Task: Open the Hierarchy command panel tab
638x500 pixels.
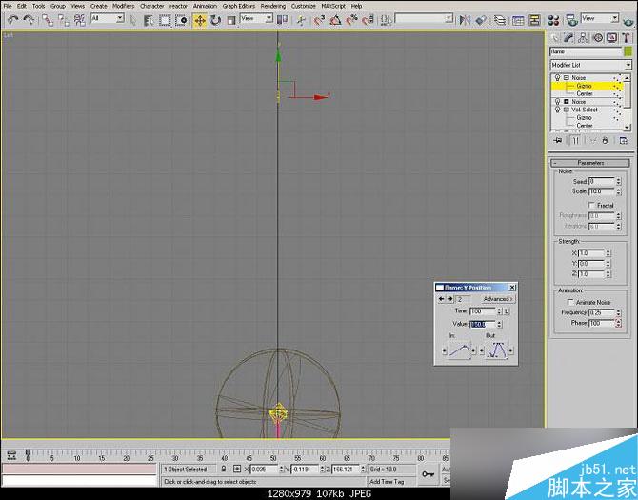Action: pyautogui.click(x=585, y=38)
